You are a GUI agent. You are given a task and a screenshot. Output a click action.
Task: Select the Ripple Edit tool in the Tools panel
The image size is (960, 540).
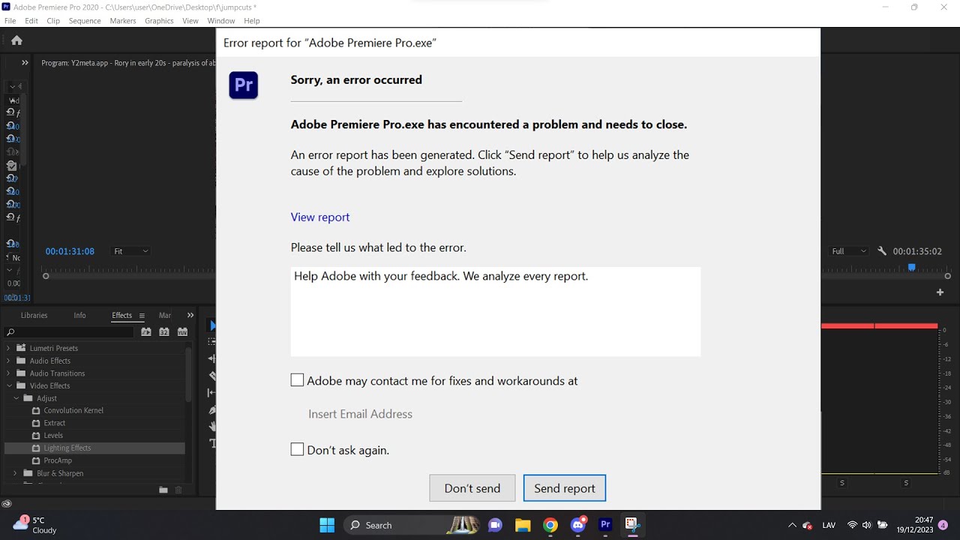coord(212,358)
